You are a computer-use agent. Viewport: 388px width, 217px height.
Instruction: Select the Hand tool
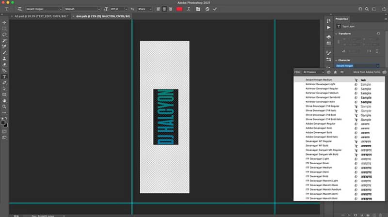pyautogui.click(x=4, y=101)
